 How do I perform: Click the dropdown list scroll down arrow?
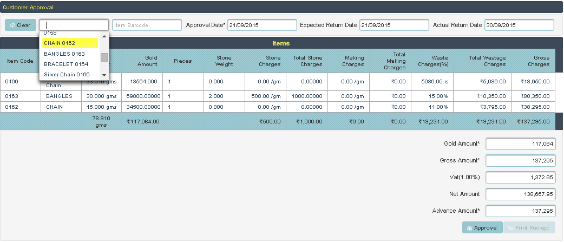104,75
